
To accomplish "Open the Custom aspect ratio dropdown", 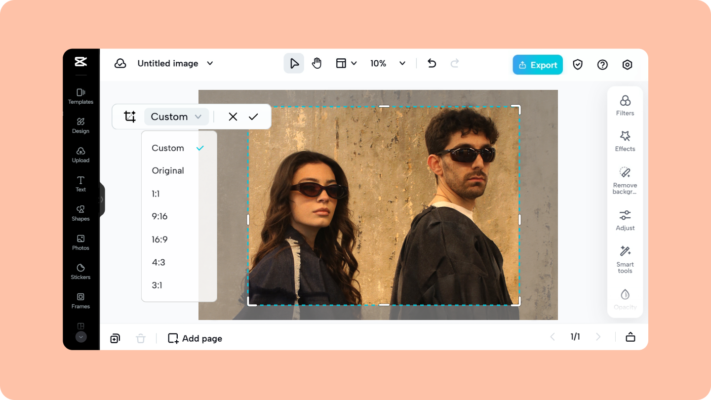I will pos(176,117).
